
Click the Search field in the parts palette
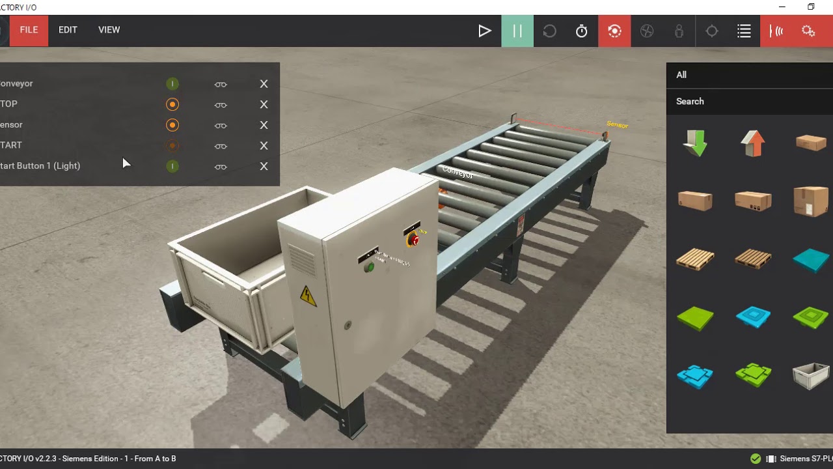pyautogui.click(x=750, y=102)
